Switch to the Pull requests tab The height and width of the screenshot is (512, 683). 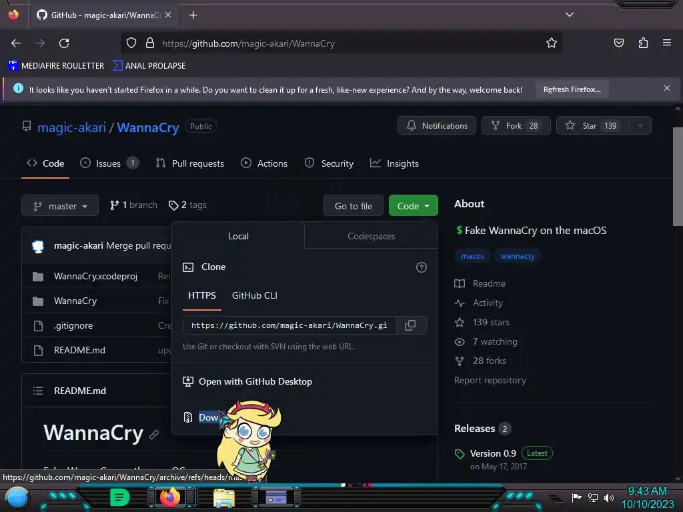click(190, 163)
